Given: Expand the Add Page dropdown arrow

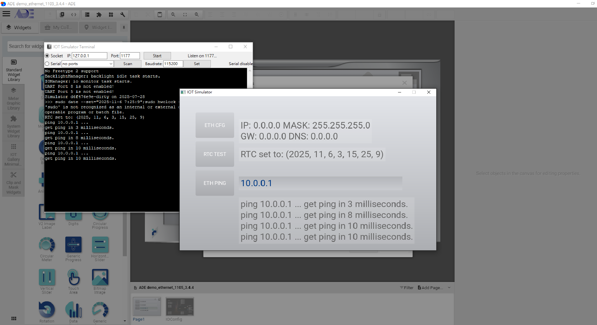Looking at the screenshot, I should coord(449,288).
